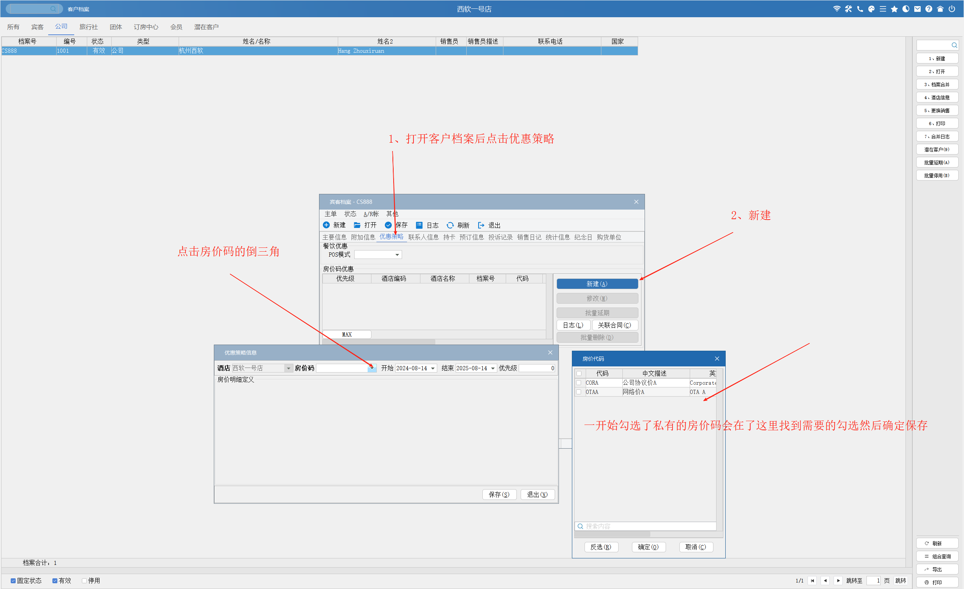Click the 搜索内容 search field
The width and height of the screenshot is (964, 589).
click(645, 526)
